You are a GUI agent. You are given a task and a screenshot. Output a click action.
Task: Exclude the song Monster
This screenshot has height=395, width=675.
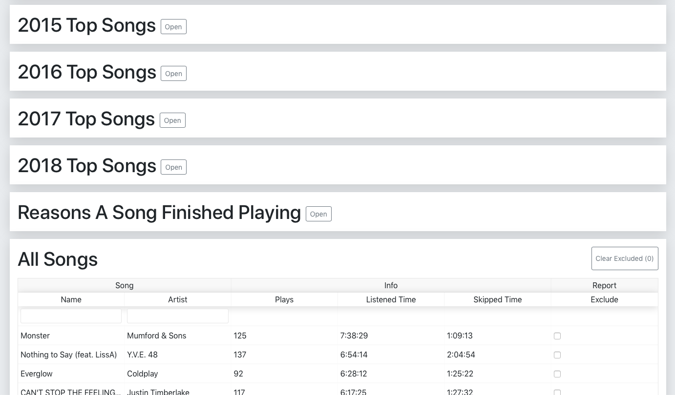(x=557, y=336)
